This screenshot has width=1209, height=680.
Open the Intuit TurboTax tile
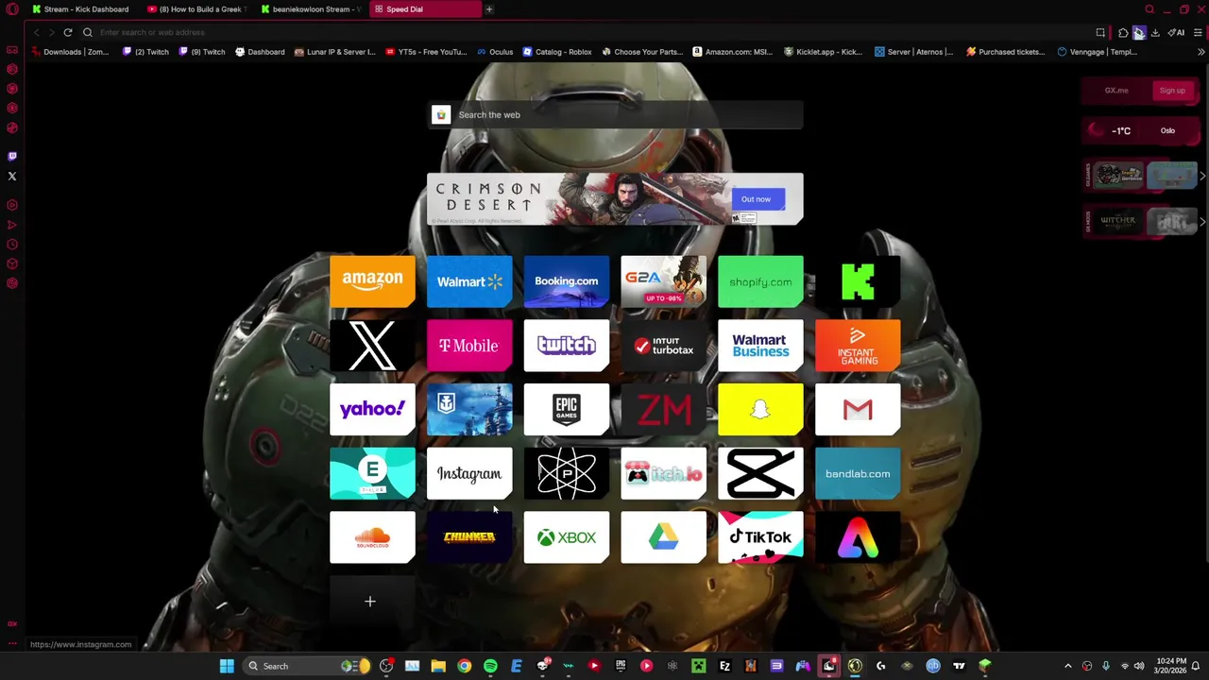pyautogui.click(x=663, y=346)
